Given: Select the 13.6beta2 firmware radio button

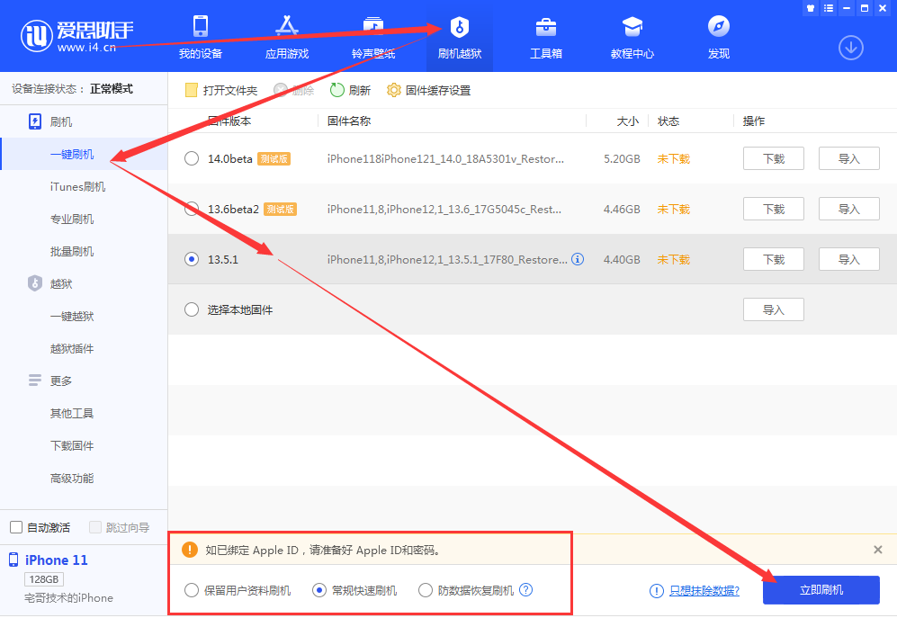Looking at the screenshot, I should click(x=192, y=209).
